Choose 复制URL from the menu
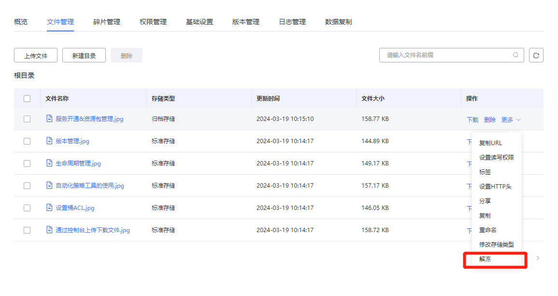Image resolution: width=558 pixels, height=296 pixels. pos(490,143)
